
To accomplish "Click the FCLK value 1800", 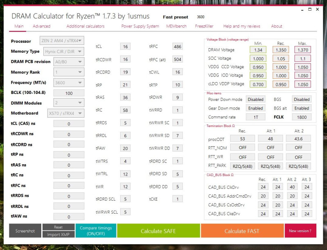I will coord(302,117).
